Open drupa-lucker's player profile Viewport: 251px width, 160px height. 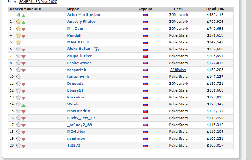pos(79,56)
